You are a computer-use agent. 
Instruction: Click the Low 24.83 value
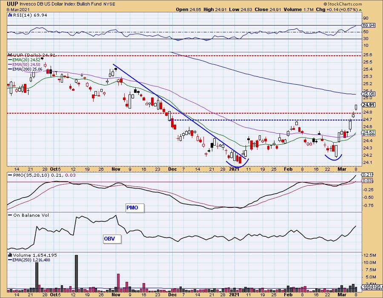[x=240, y=9]
